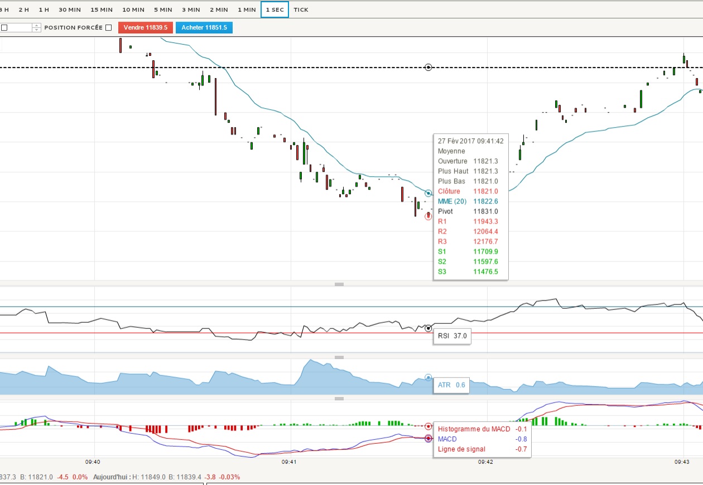Click the tooltip date 27 Fév 2017 09:41:42

[x=471, y=141]
